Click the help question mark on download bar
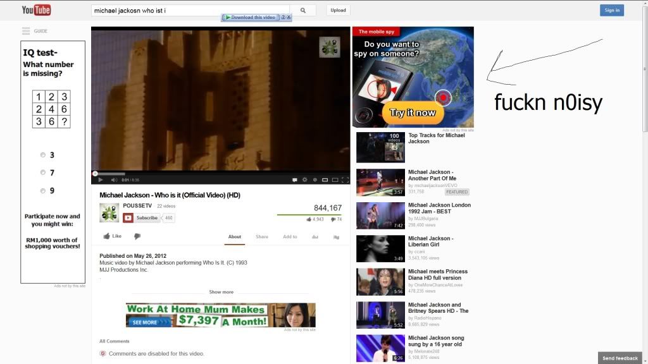This screenshot has width=648, height=364. pyautogui.click(x=283, y=17)
